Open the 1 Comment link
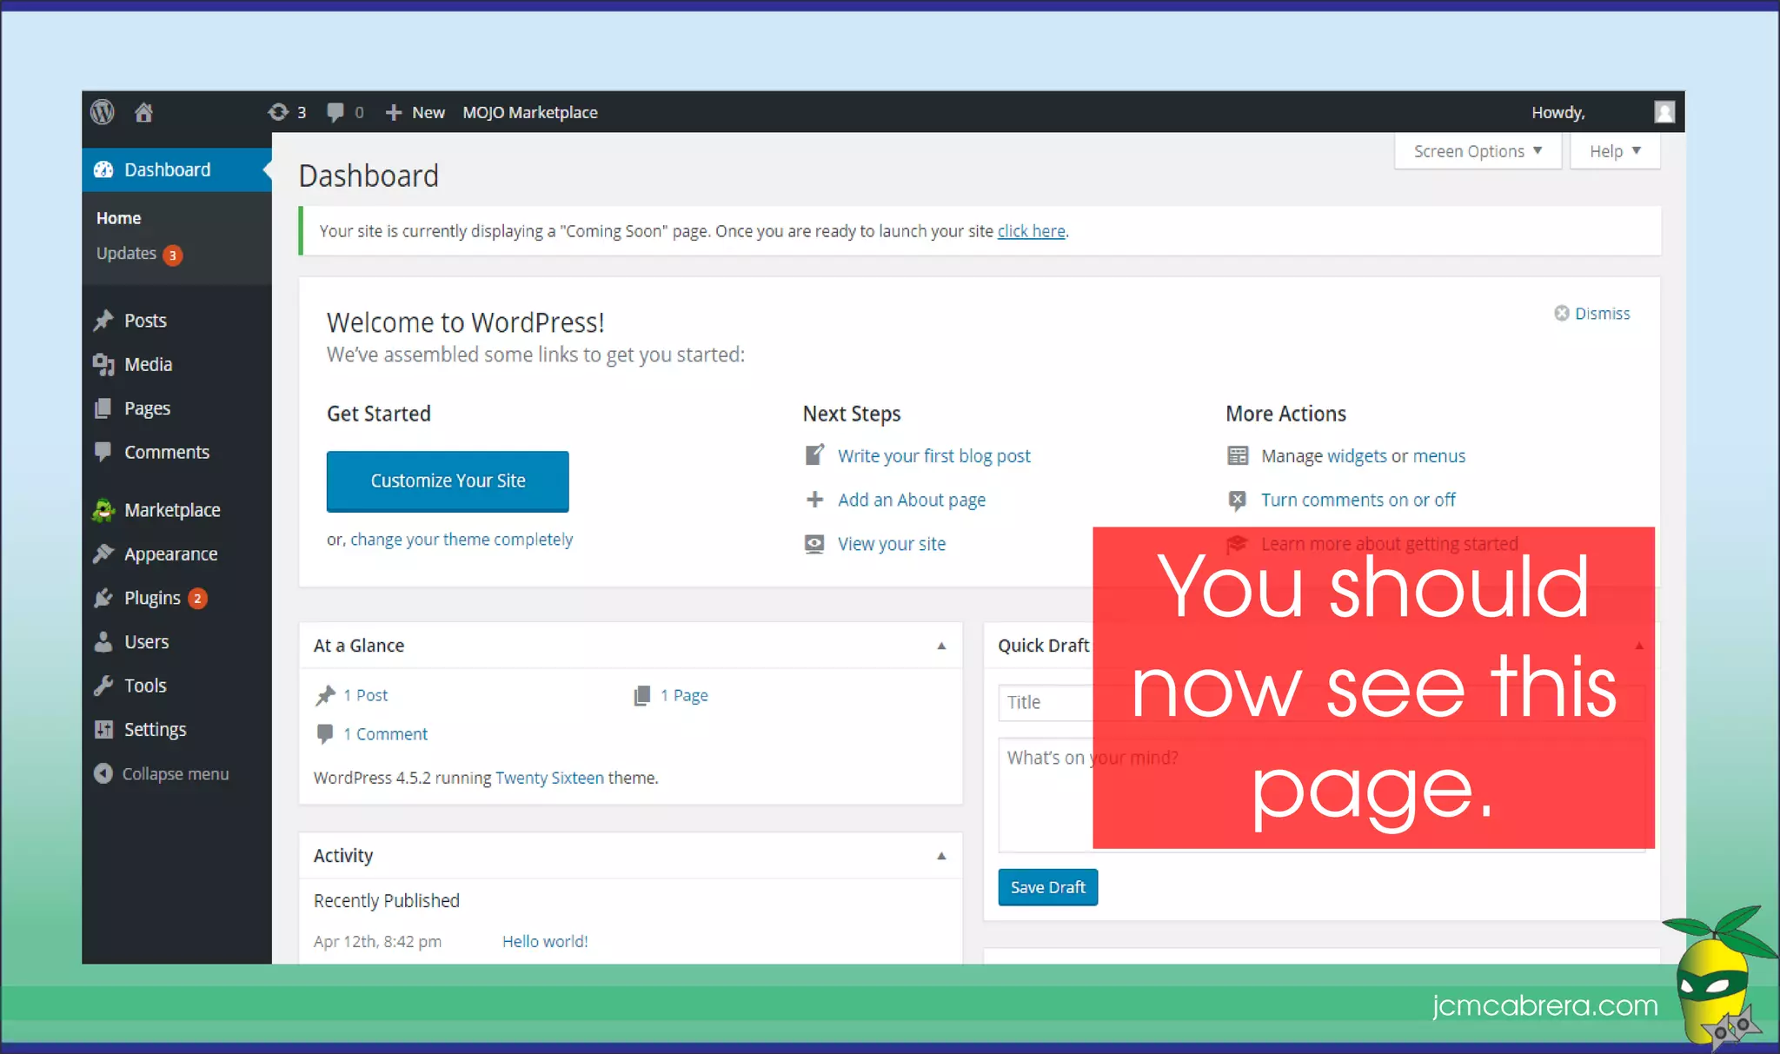 coord(385,734)
